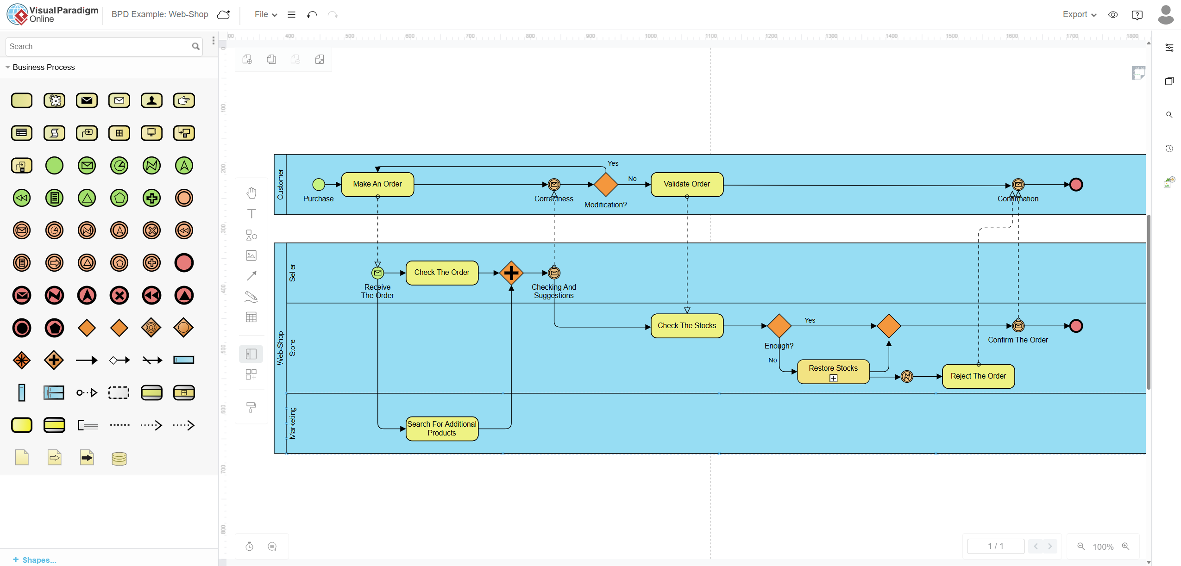Screen dimensions: 1181x566
Task: Select the Group dashed rectangle shape
Action: (x=119, y=392)
